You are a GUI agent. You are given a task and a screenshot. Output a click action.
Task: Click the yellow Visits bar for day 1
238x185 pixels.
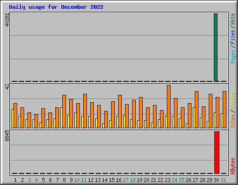coord(13,118)
